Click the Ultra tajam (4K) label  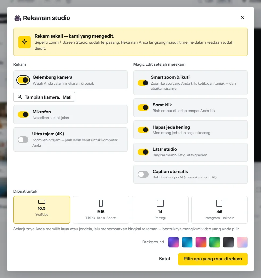pyautogui.click(x=48, y=134)
